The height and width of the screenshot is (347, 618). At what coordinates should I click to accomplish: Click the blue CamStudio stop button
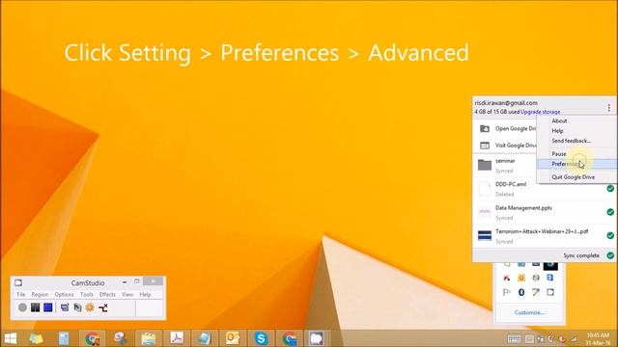click(48, 307)
